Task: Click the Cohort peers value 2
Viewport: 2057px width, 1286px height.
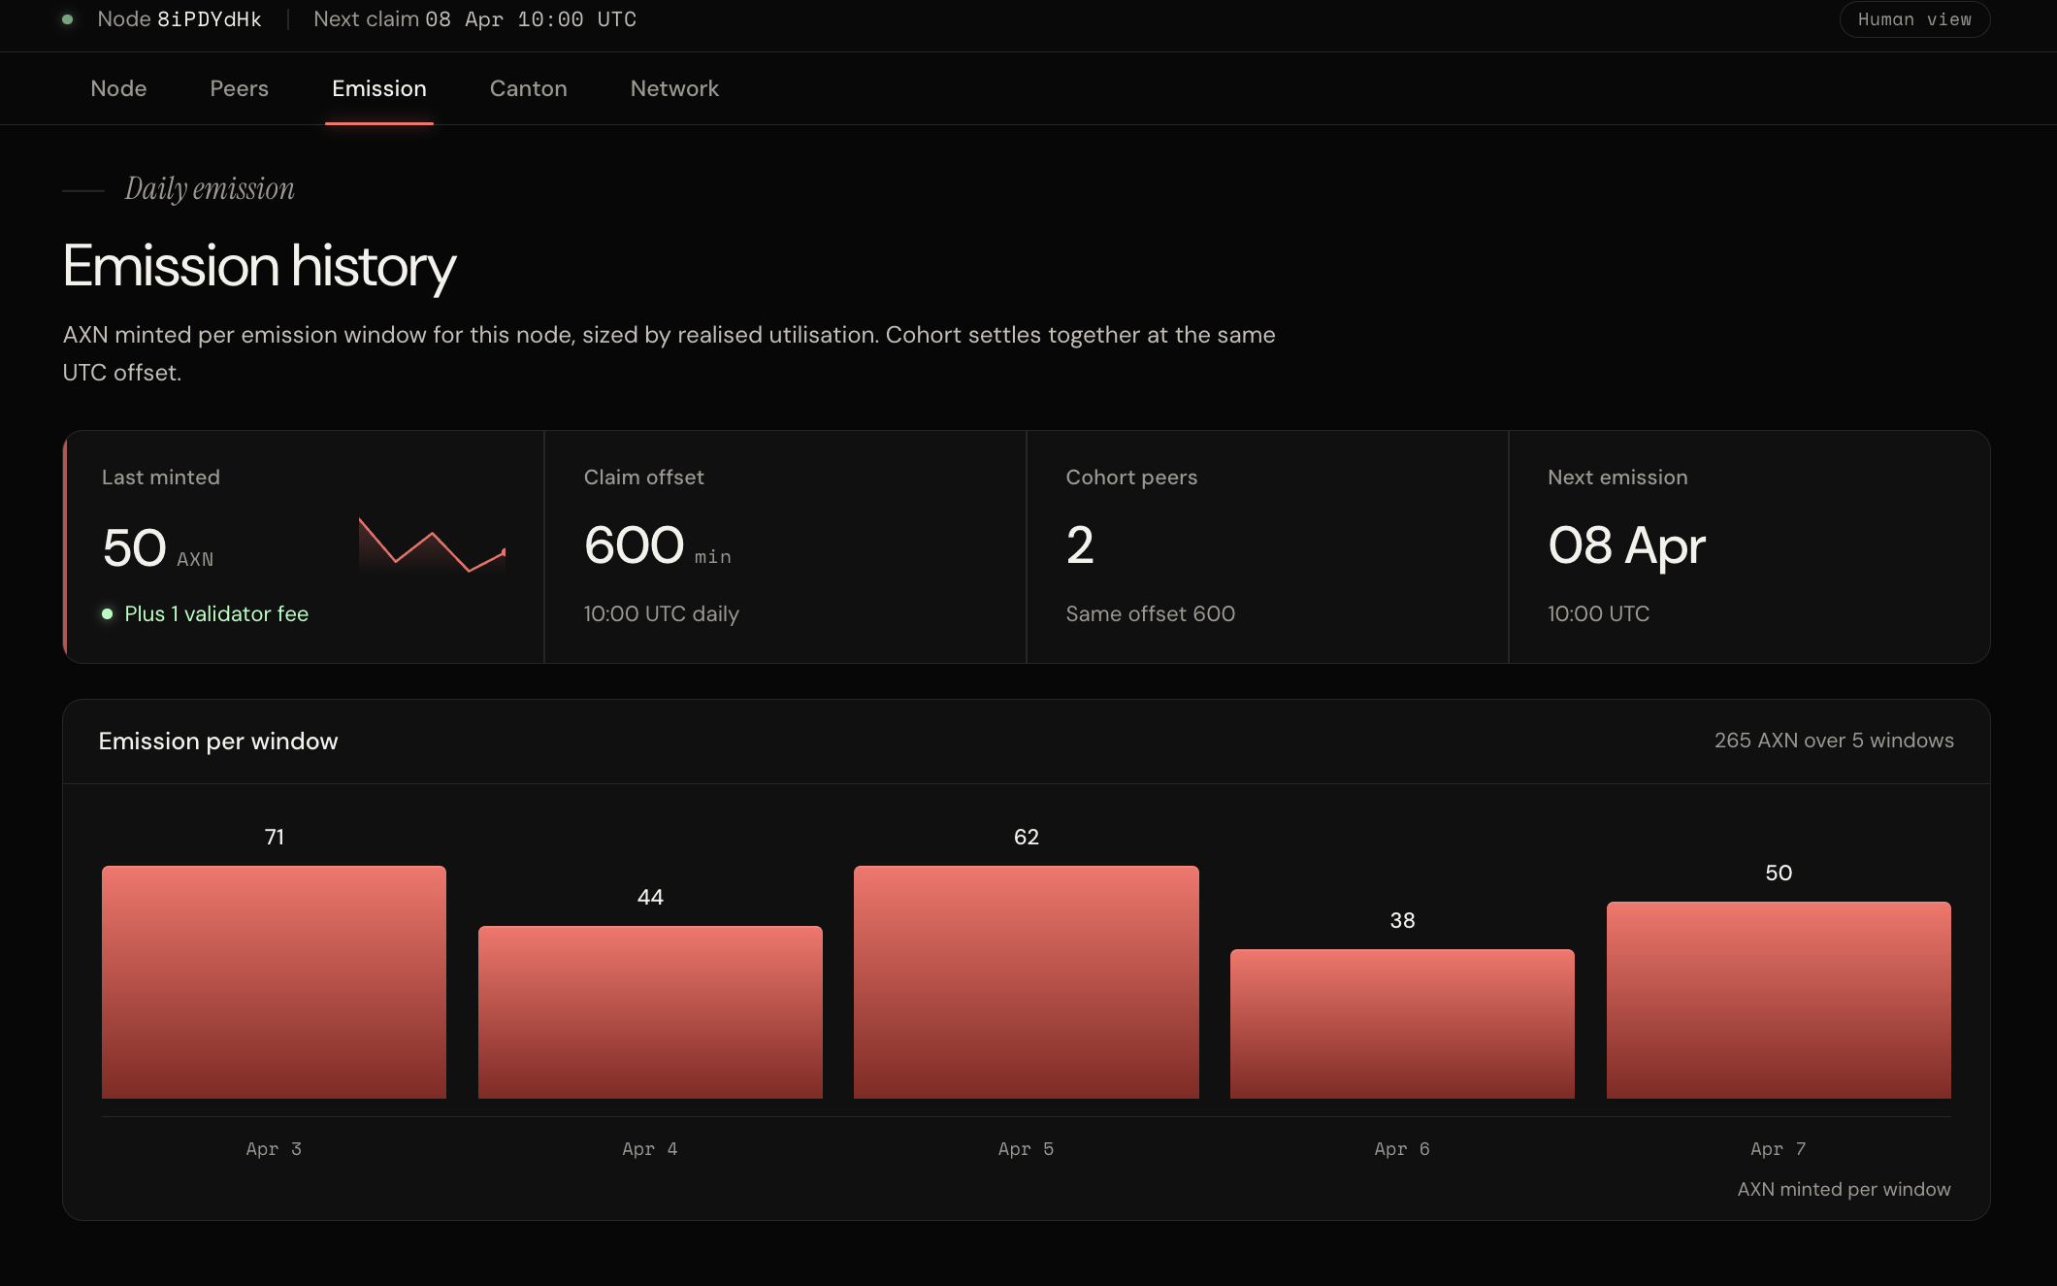Action: click(x=1080, y=545)
